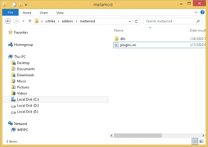Select Favorites in the navigation pane
The height and width of the screenshot is (147, 208).
click(21, 32)
